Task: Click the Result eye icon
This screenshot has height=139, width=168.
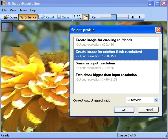Action: click(43, 17)
